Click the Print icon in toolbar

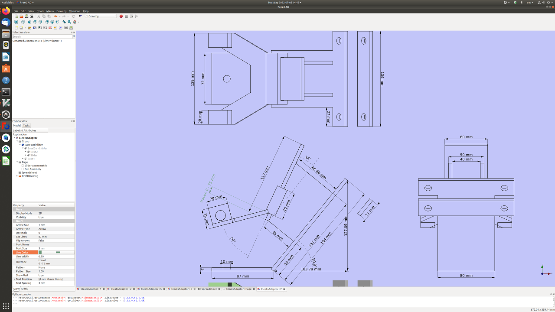[x=31, y=16]
